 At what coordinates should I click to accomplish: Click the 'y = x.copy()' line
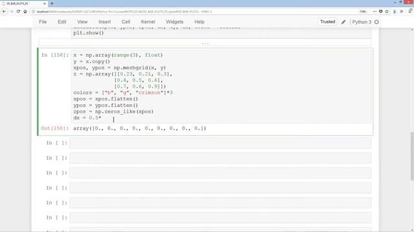coord(92,61)
